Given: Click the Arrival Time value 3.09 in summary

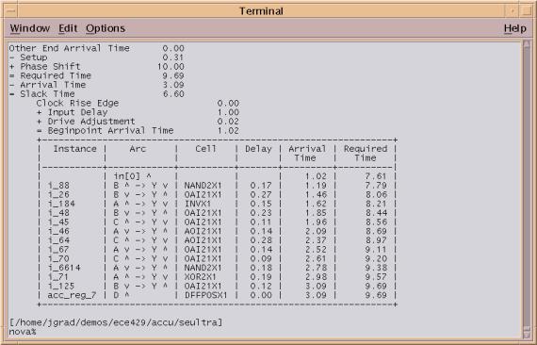Looking at the screenshot, I should point(173,85).
